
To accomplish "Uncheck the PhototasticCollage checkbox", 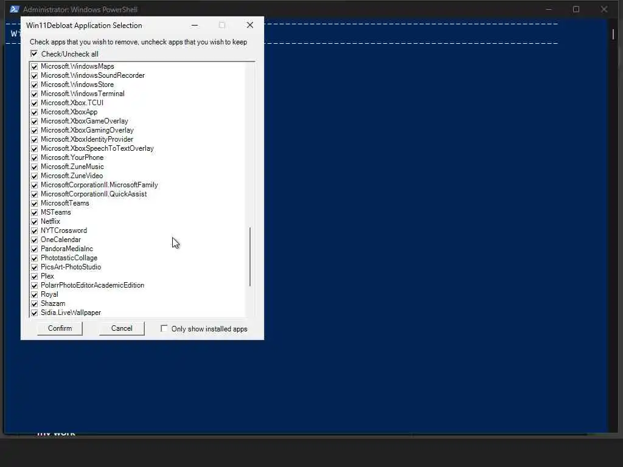I will 35,258.
